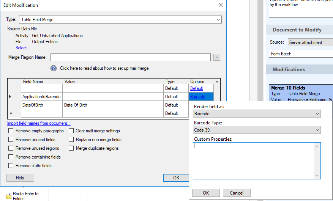Screen dimensions: 333x201
Task: Enable Merge duplicate regions checkbox
Action: click(x=71, y=148)
